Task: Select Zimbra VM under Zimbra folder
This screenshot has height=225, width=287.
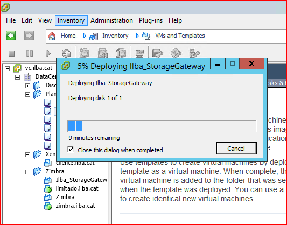Action: coord(65,197)
